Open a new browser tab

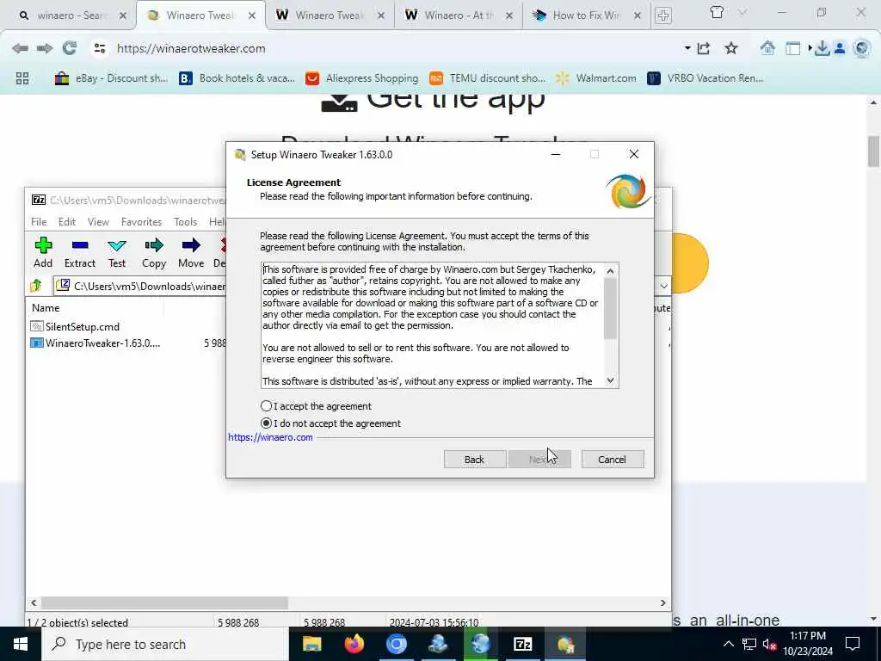pyautogui.click(x=663, y=15)
